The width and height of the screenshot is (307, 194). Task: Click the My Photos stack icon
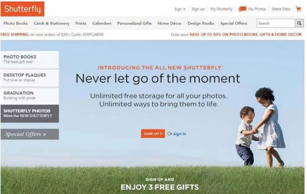pyautogui.click(x=242, y=9)
